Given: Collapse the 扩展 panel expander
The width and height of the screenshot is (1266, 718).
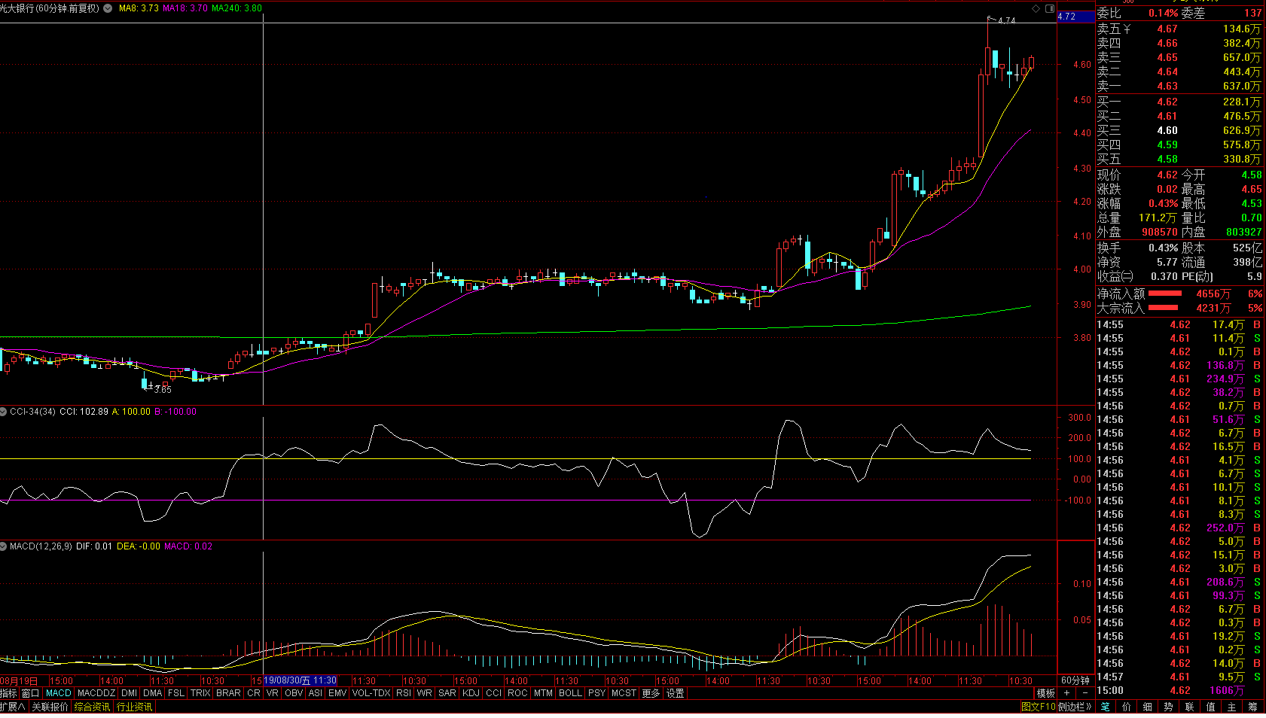Looking at the screenshot, I should coord(13,707).
